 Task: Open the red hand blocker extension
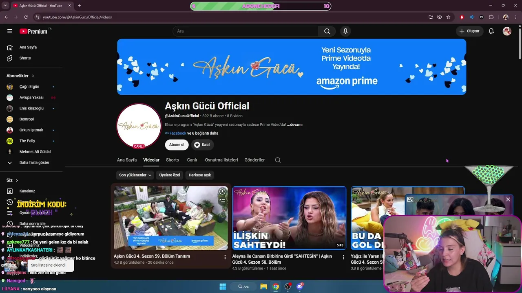[x=462, y=17]
